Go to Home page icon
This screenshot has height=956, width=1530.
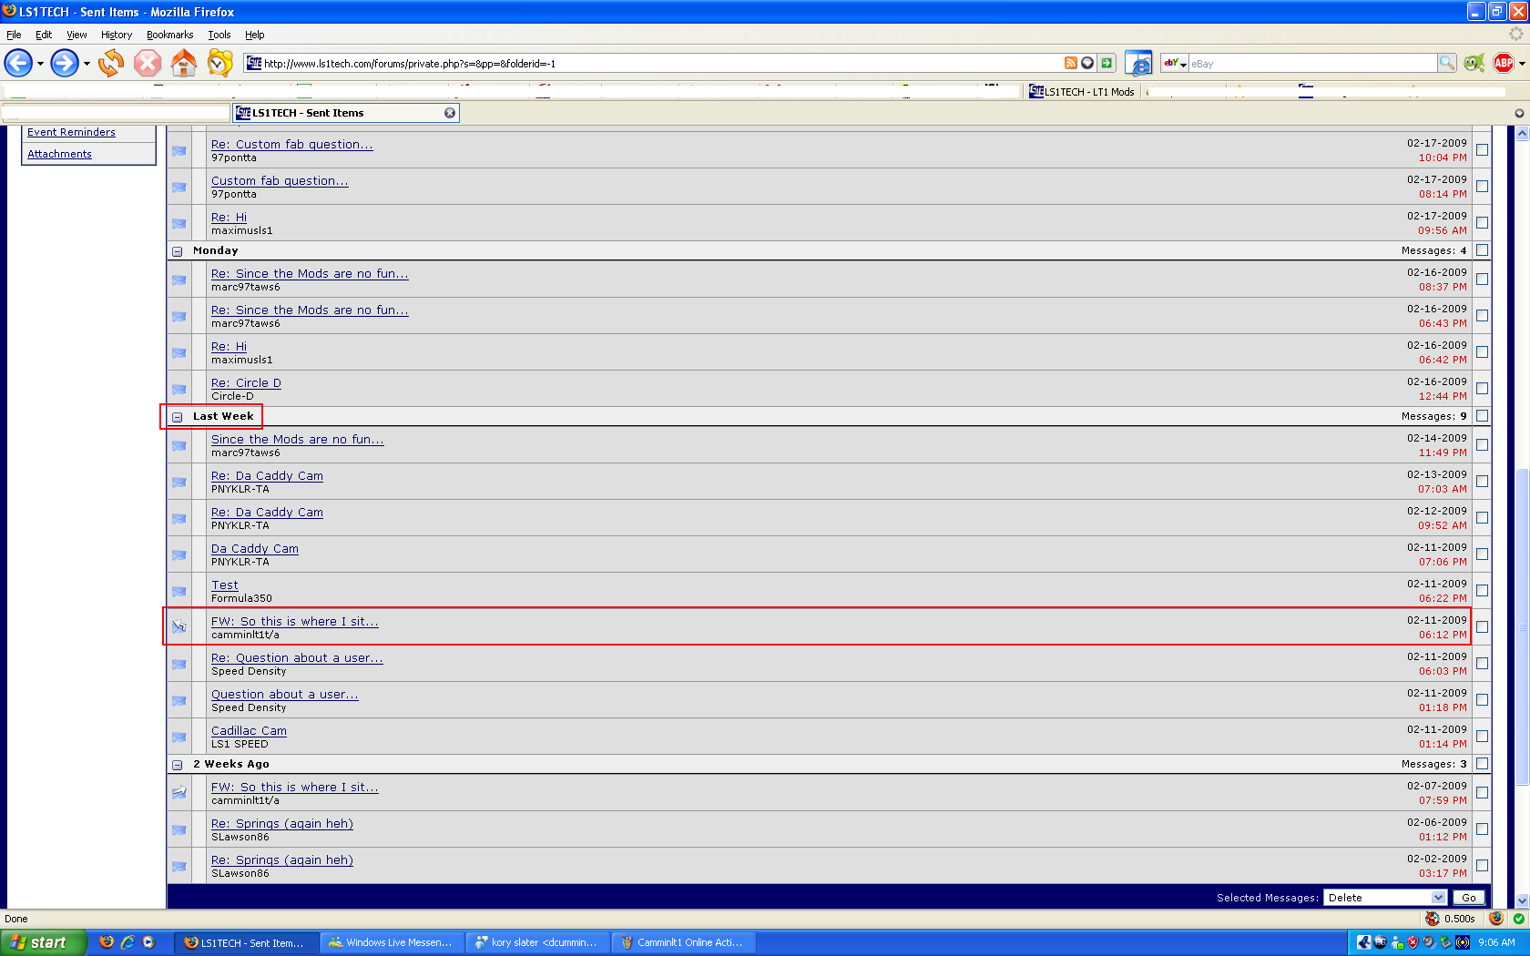coord(183,63)
